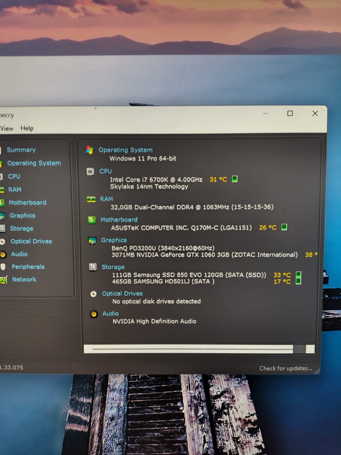Close the Speccy window
The width and height of the screenshot is (341, 455).
(315, 113)
